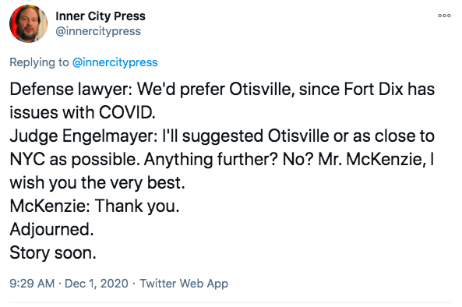This screenshot has width=462, height=307.
Task: Click the "Story soon." closing line
Action: (53, 252)
